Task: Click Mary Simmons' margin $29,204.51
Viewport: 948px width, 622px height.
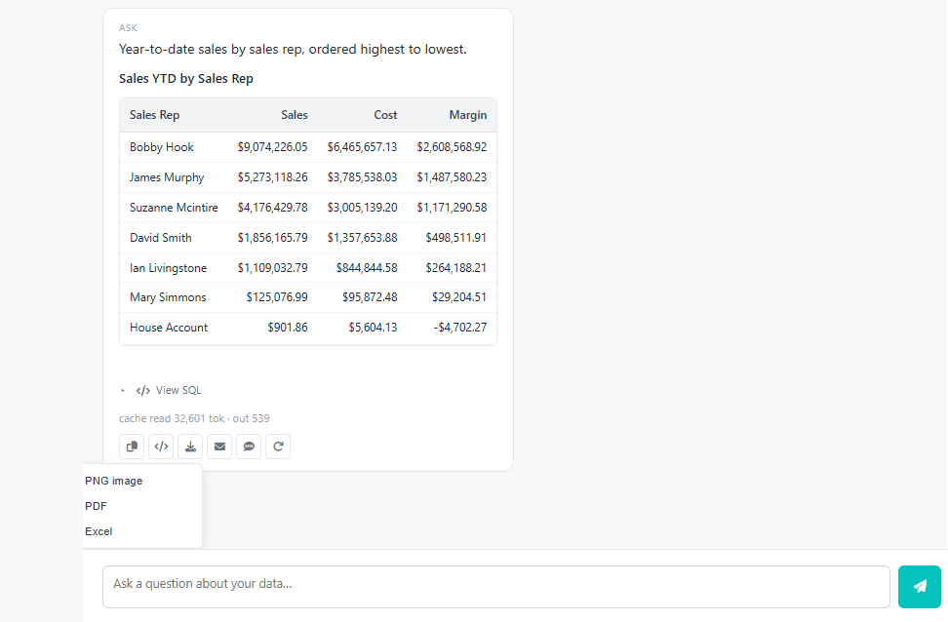Action: (x=459, y=297)
